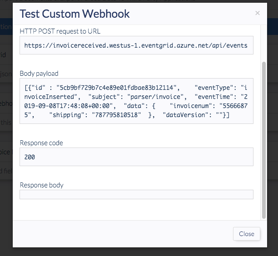The width and height of the screenshot is (278, 256).
Task: Click the "Test Custom Webhook" title
Action: [x=74, y=14]
